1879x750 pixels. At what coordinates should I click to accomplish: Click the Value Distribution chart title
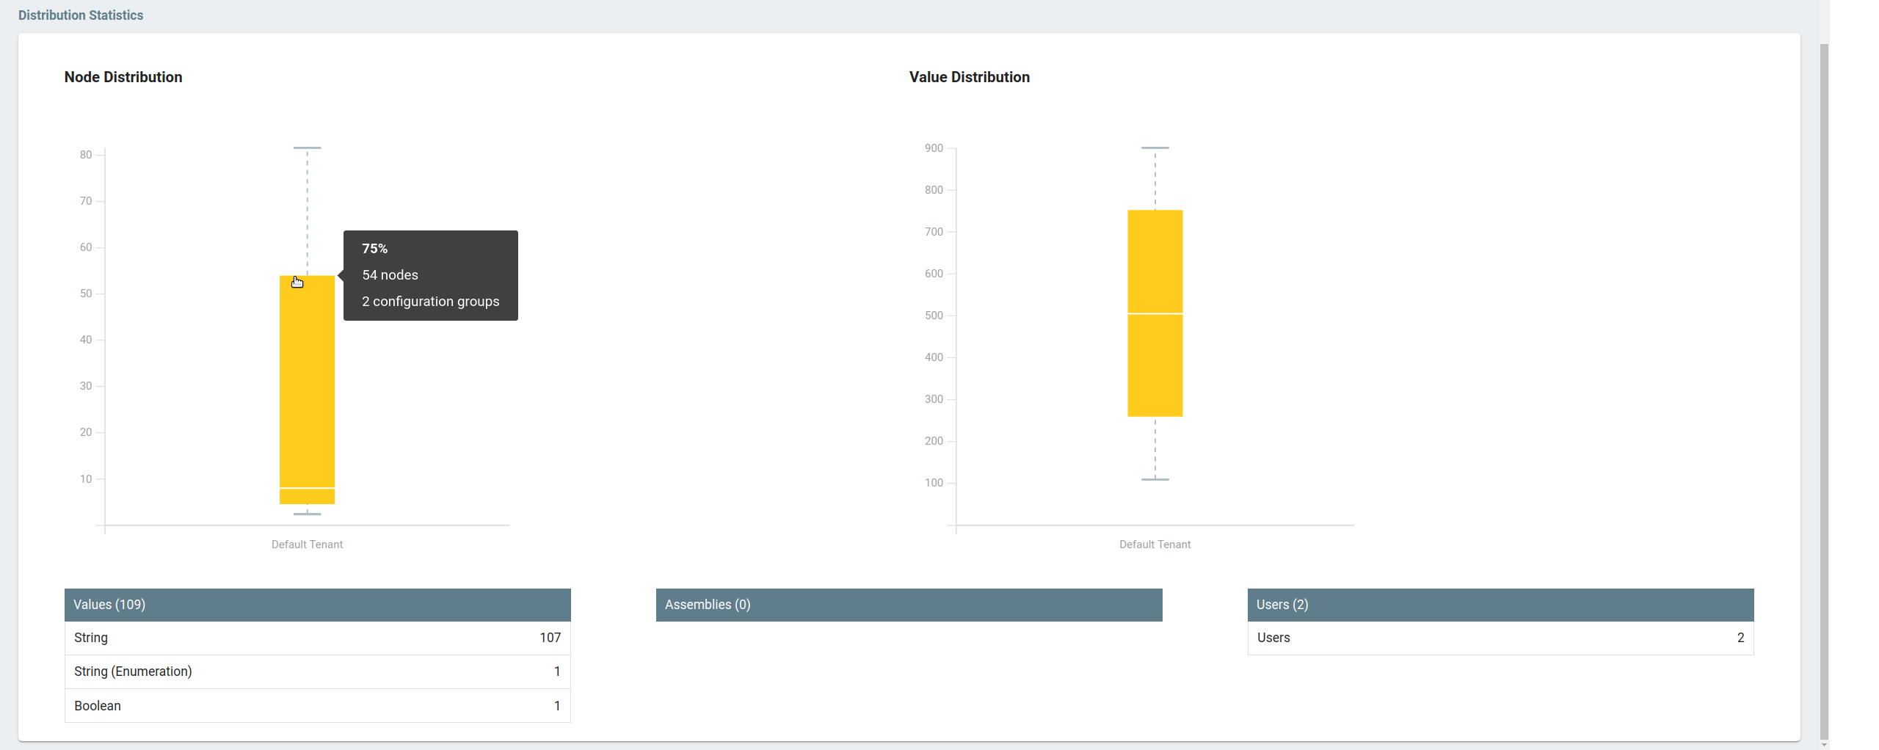969,76
